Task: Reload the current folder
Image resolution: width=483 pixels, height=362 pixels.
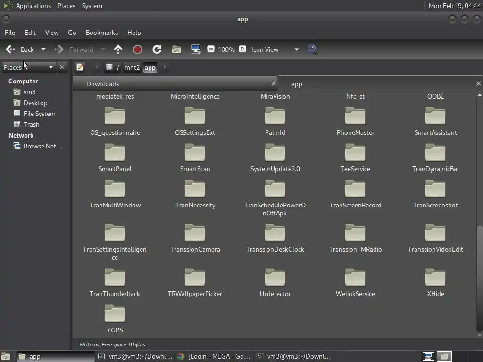Action: click(157, 49)
